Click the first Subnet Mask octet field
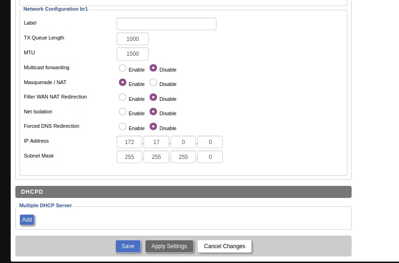Screen dimensions: 399x263 (x=129, y=157)
